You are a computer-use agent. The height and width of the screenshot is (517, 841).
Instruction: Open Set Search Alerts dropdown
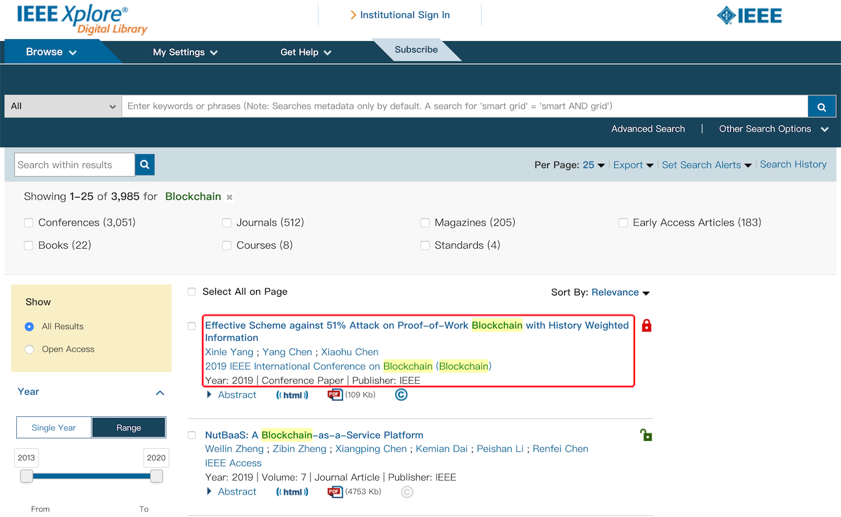[x=707, y=165]
